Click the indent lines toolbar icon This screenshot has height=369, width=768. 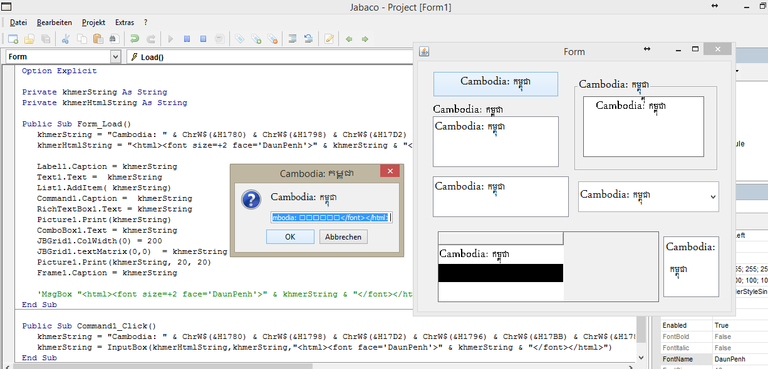(293, 39)
